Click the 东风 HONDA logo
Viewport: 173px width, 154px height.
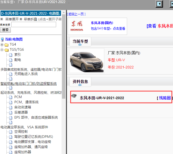point(77,26)
